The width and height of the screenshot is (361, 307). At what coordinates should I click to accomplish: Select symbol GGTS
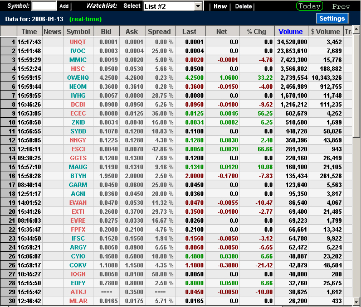coord(78,158)
